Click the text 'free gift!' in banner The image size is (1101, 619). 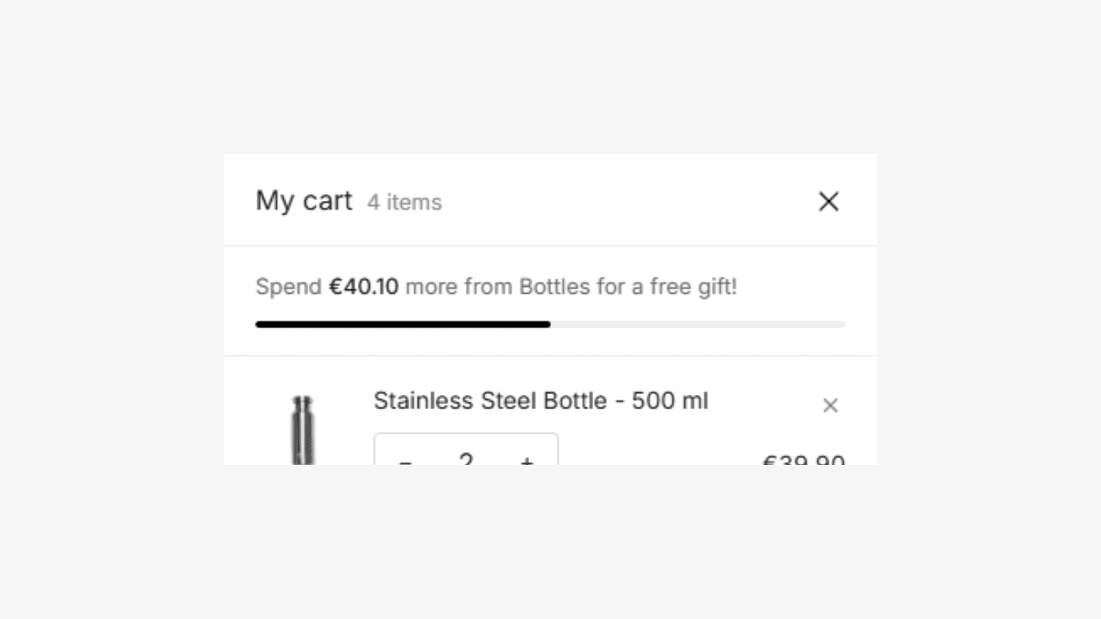tap(694, 287)
